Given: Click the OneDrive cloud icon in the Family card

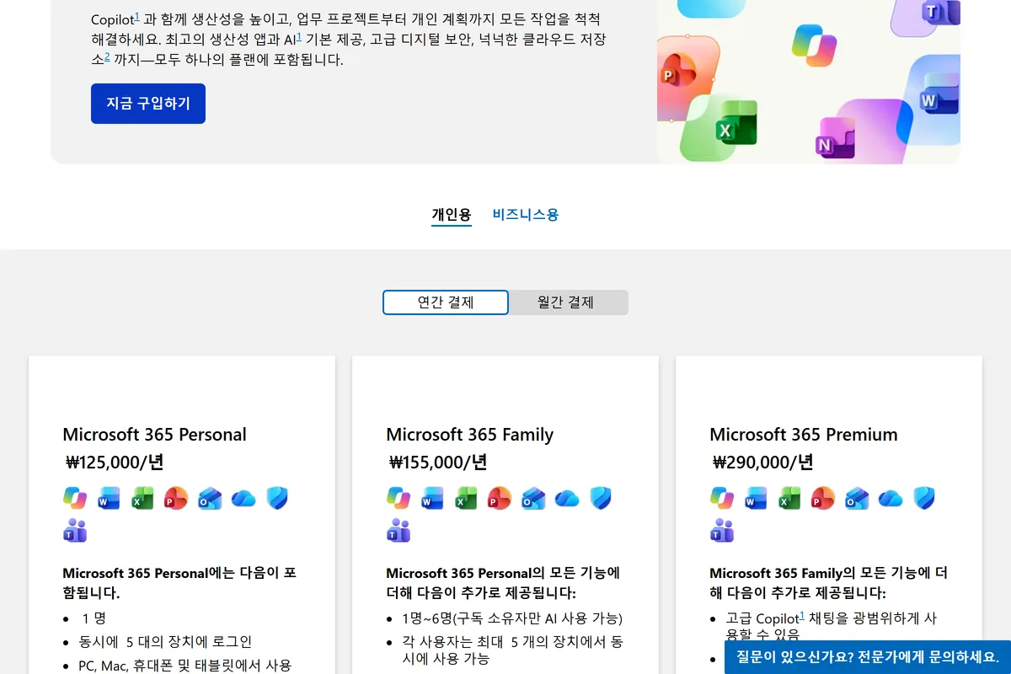Looking at the screenshot, I should pos(567,498).
